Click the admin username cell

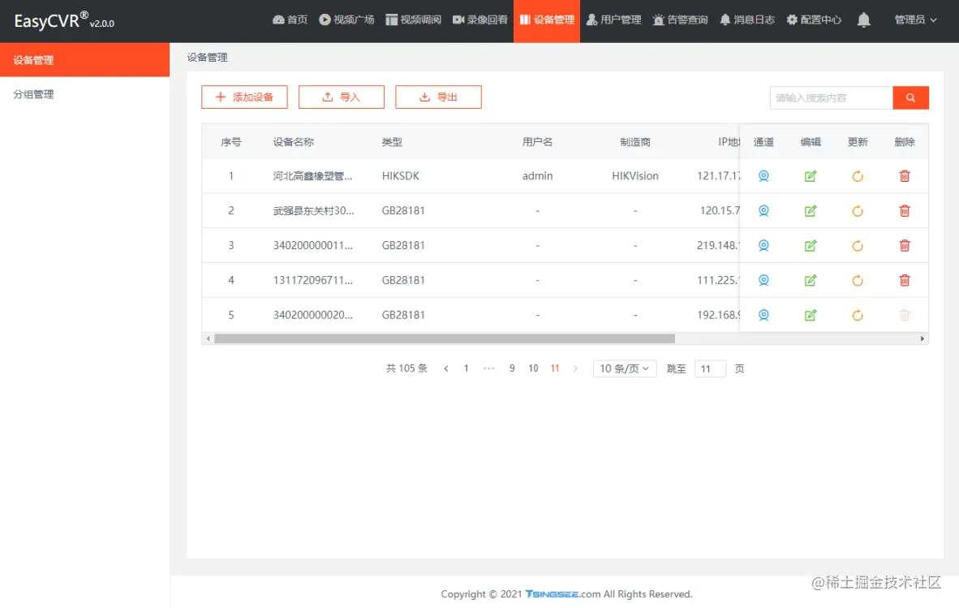[x=537, y=176]
